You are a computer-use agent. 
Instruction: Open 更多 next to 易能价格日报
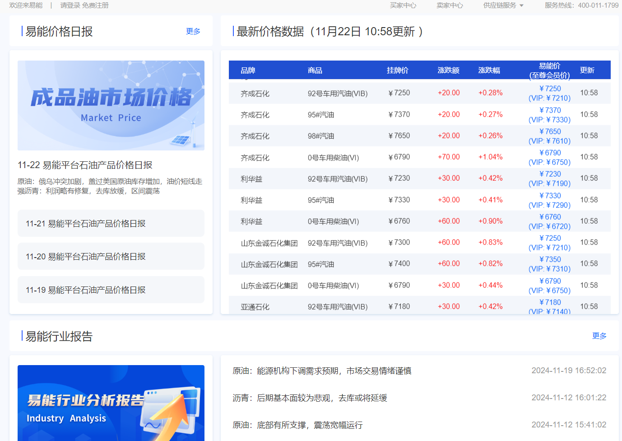point(193,31)
